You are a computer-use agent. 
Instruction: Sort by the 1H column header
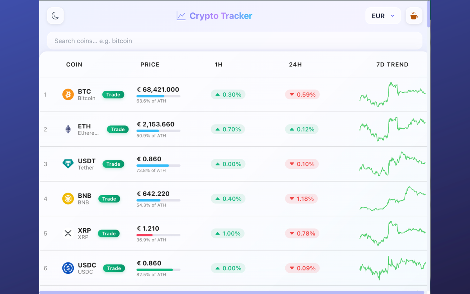(x=218, y=64)
